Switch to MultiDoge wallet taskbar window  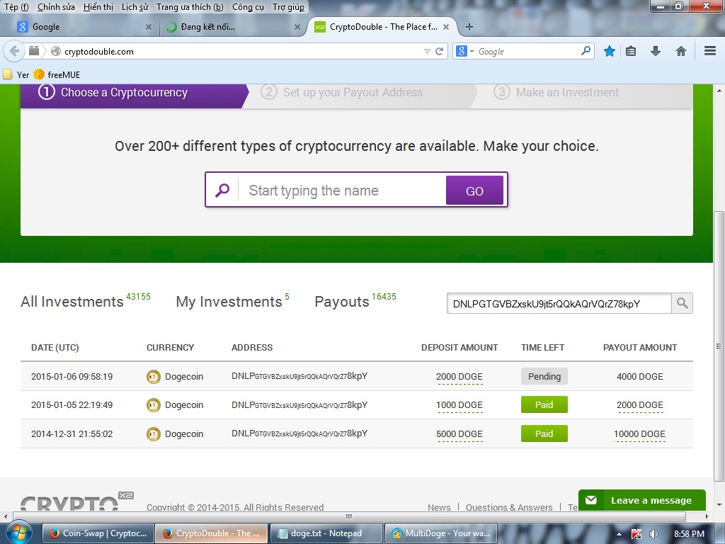coord(440,533)
